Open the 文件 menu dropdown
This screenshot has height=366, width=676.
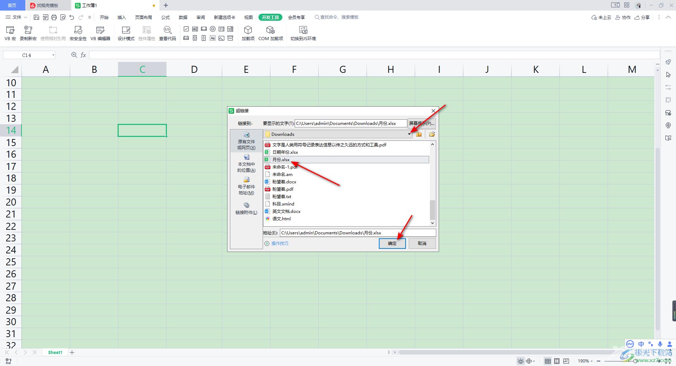(17, 17)
